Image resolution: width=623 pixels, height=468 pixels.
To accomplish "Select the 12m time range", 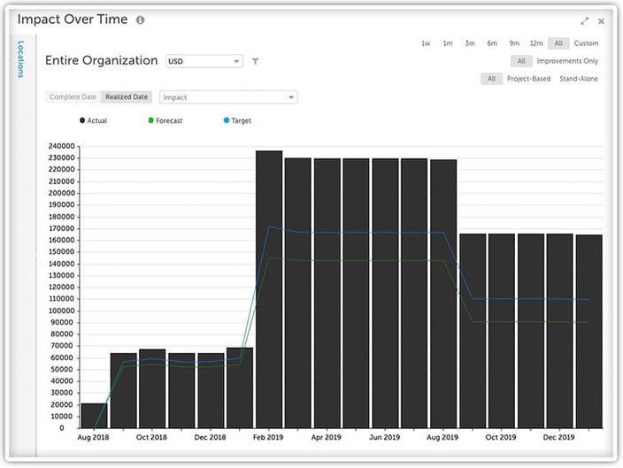I will (536, 43).
